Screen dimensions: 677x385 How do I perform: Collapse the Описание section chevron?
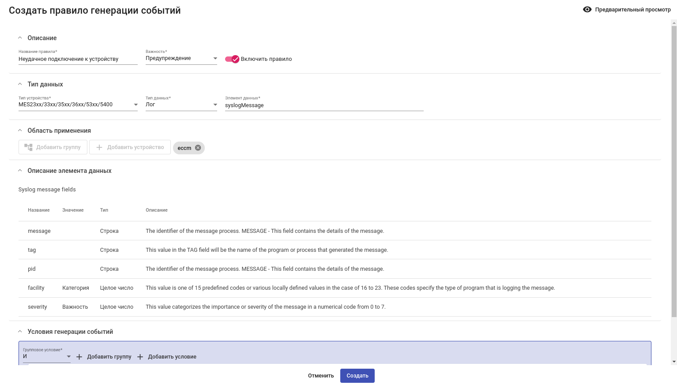20,38
